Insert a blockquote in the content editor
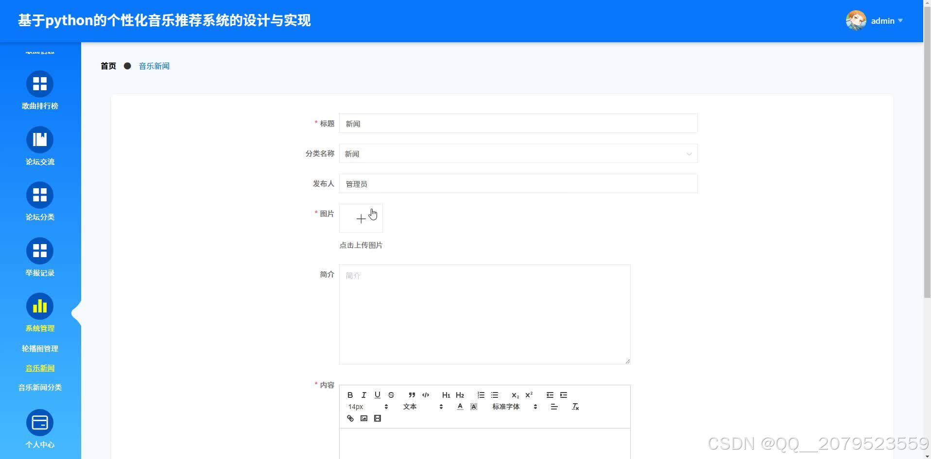 click(x=411, y=395)
